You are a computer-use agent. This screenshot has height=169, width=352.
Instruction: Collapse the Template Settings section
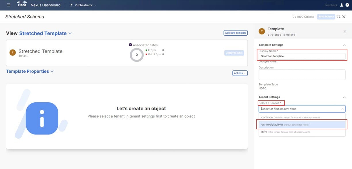point(344,45)
